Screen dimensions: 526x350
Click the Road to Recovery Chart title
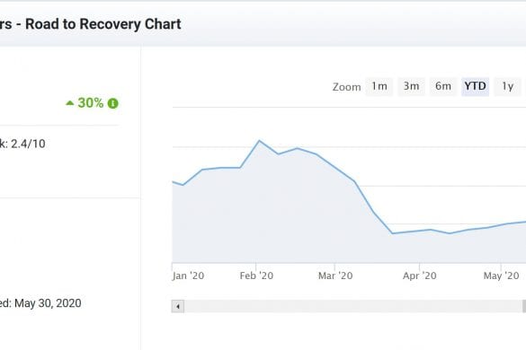[103, 24]
